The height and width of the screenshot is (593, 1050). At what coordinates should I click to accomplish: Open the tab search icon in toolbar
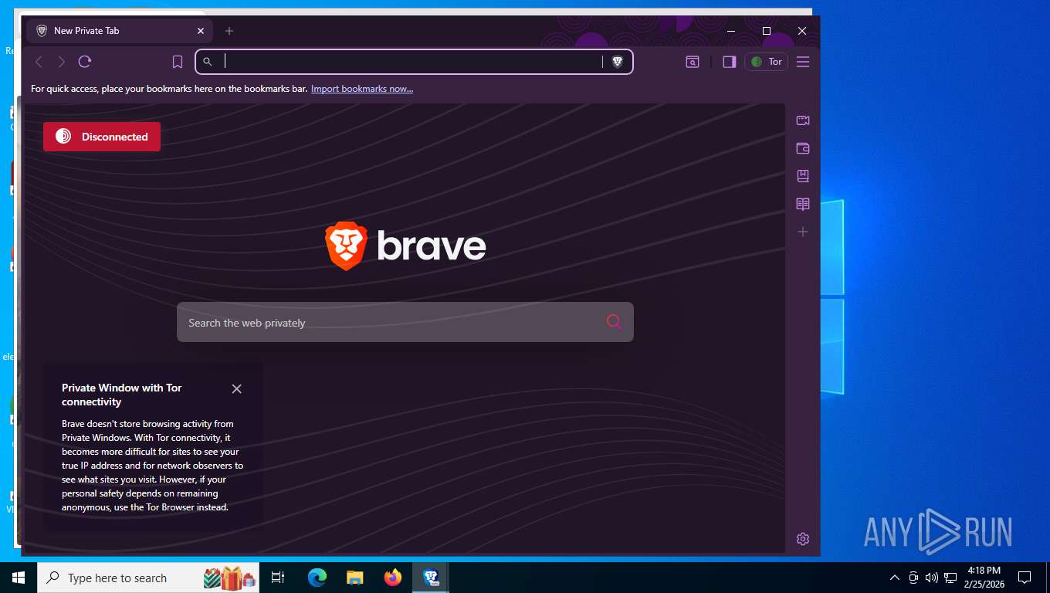click(x=693, y=62)
